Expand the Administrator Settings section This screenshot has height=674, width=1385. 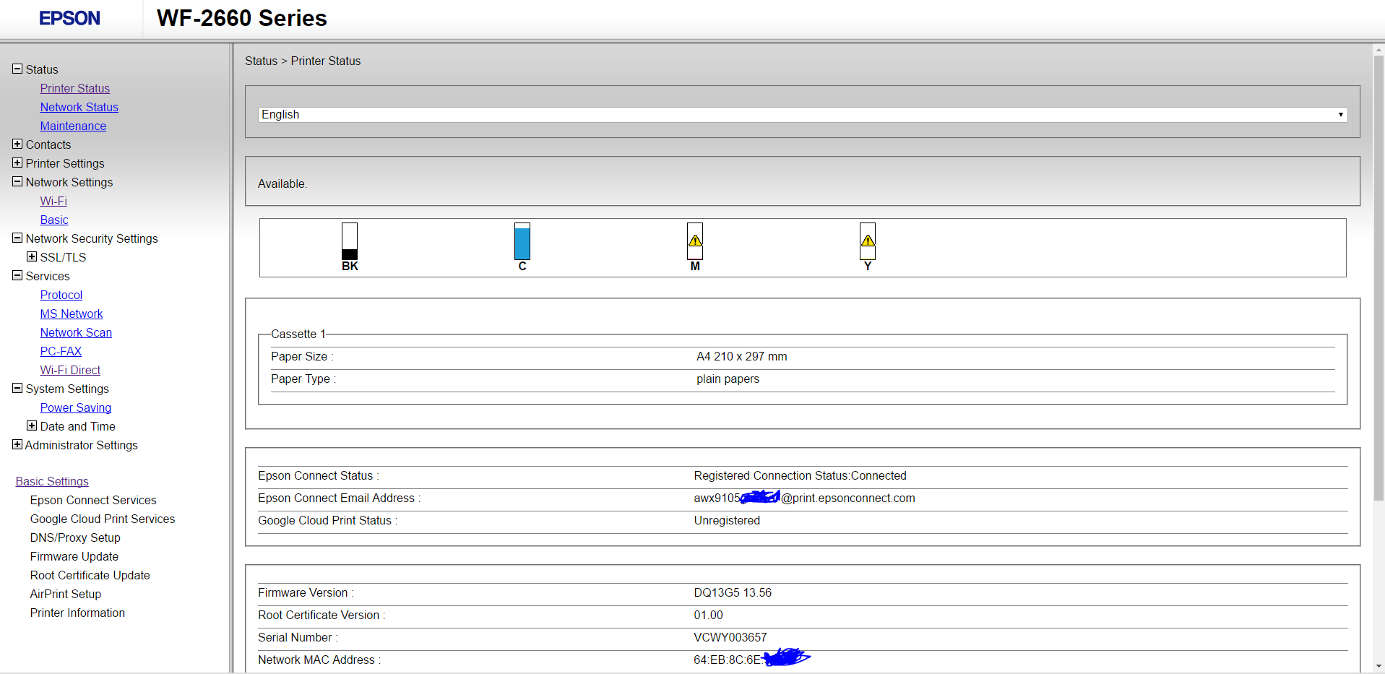(17, 444)
